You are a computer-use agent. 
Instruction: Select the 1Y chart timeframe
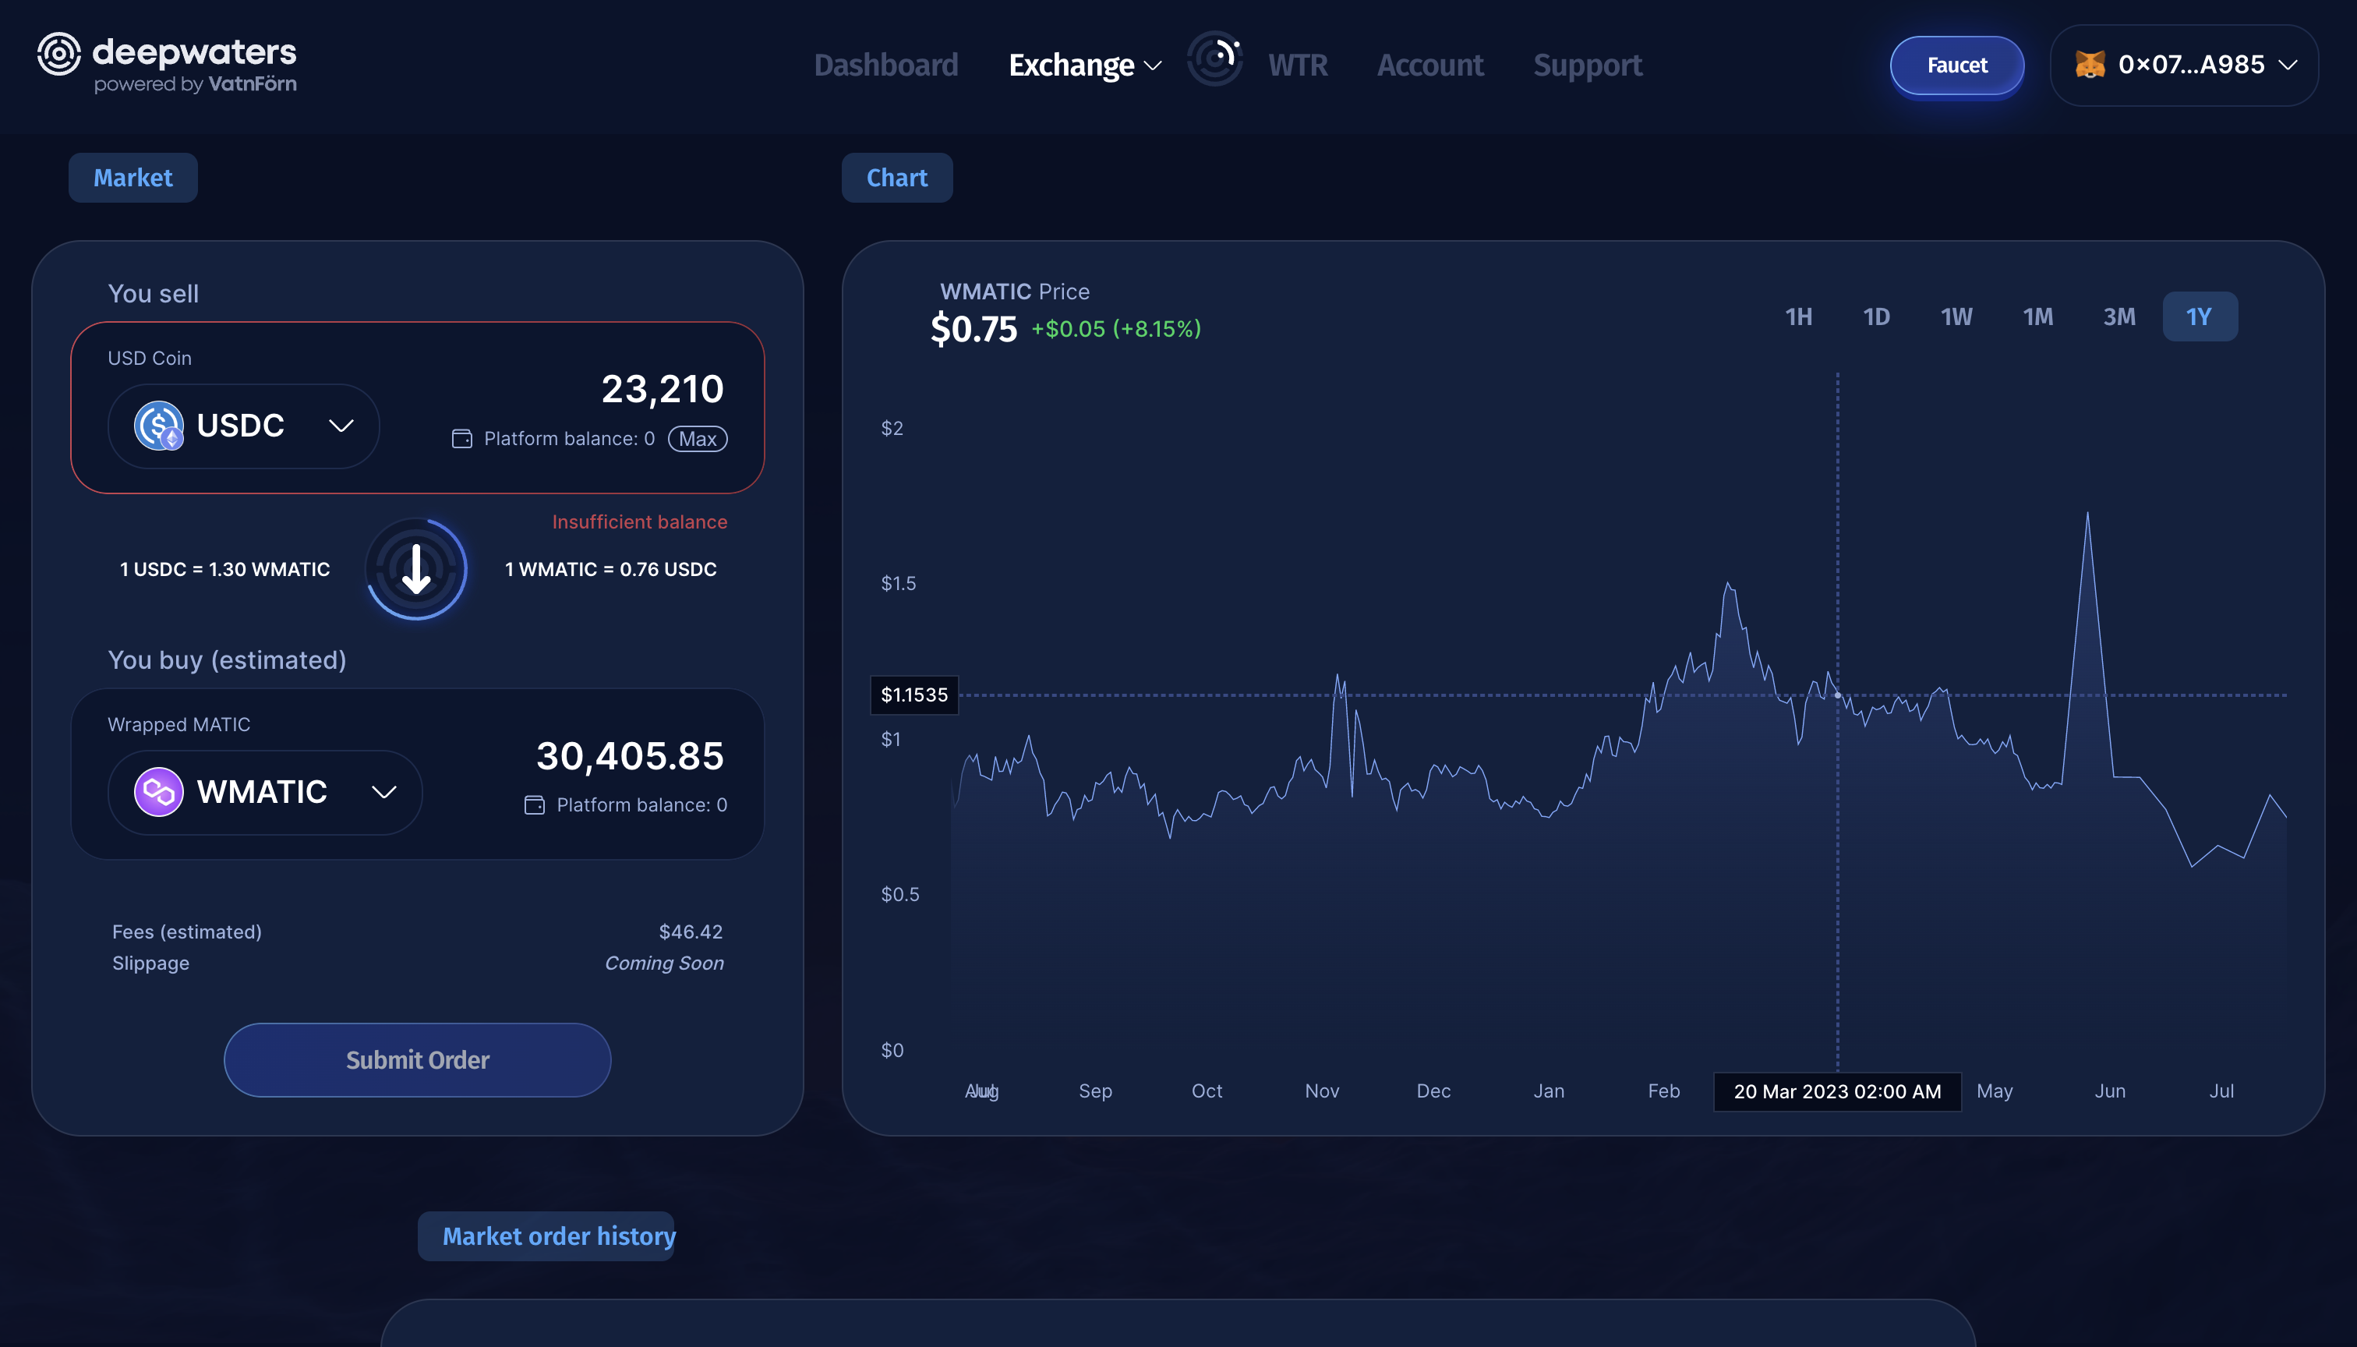coord(2200,316)
